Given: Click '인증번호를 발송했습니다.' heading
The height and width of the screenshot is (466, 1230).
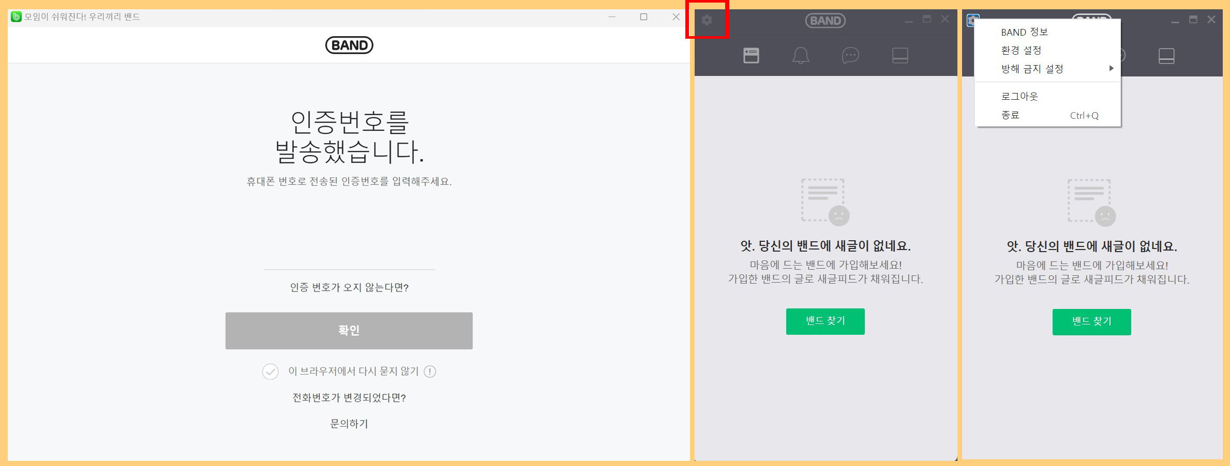Looking at the screenshot, I should pyautogui.click(x=349, y=137).
